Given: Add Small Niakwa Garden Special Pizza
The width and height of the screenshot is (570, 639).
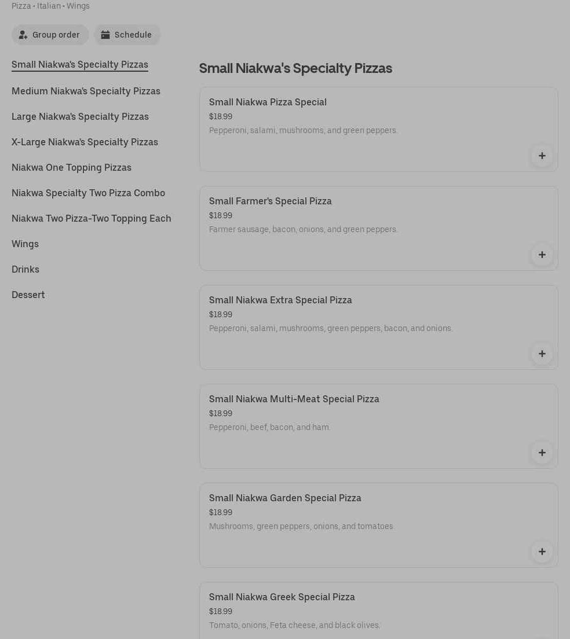Looking at the screenshot, I should 542,552.
